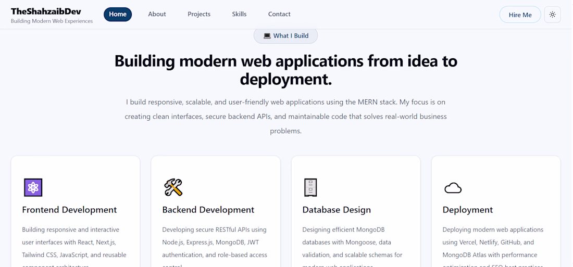Click the laptop icon in What I Build badge

(x=267, y=36)
